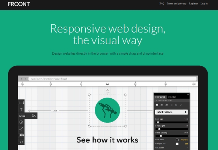Open the FAQ page
Image resolution: width=218 pixels, height=150 pixels.
162,4
